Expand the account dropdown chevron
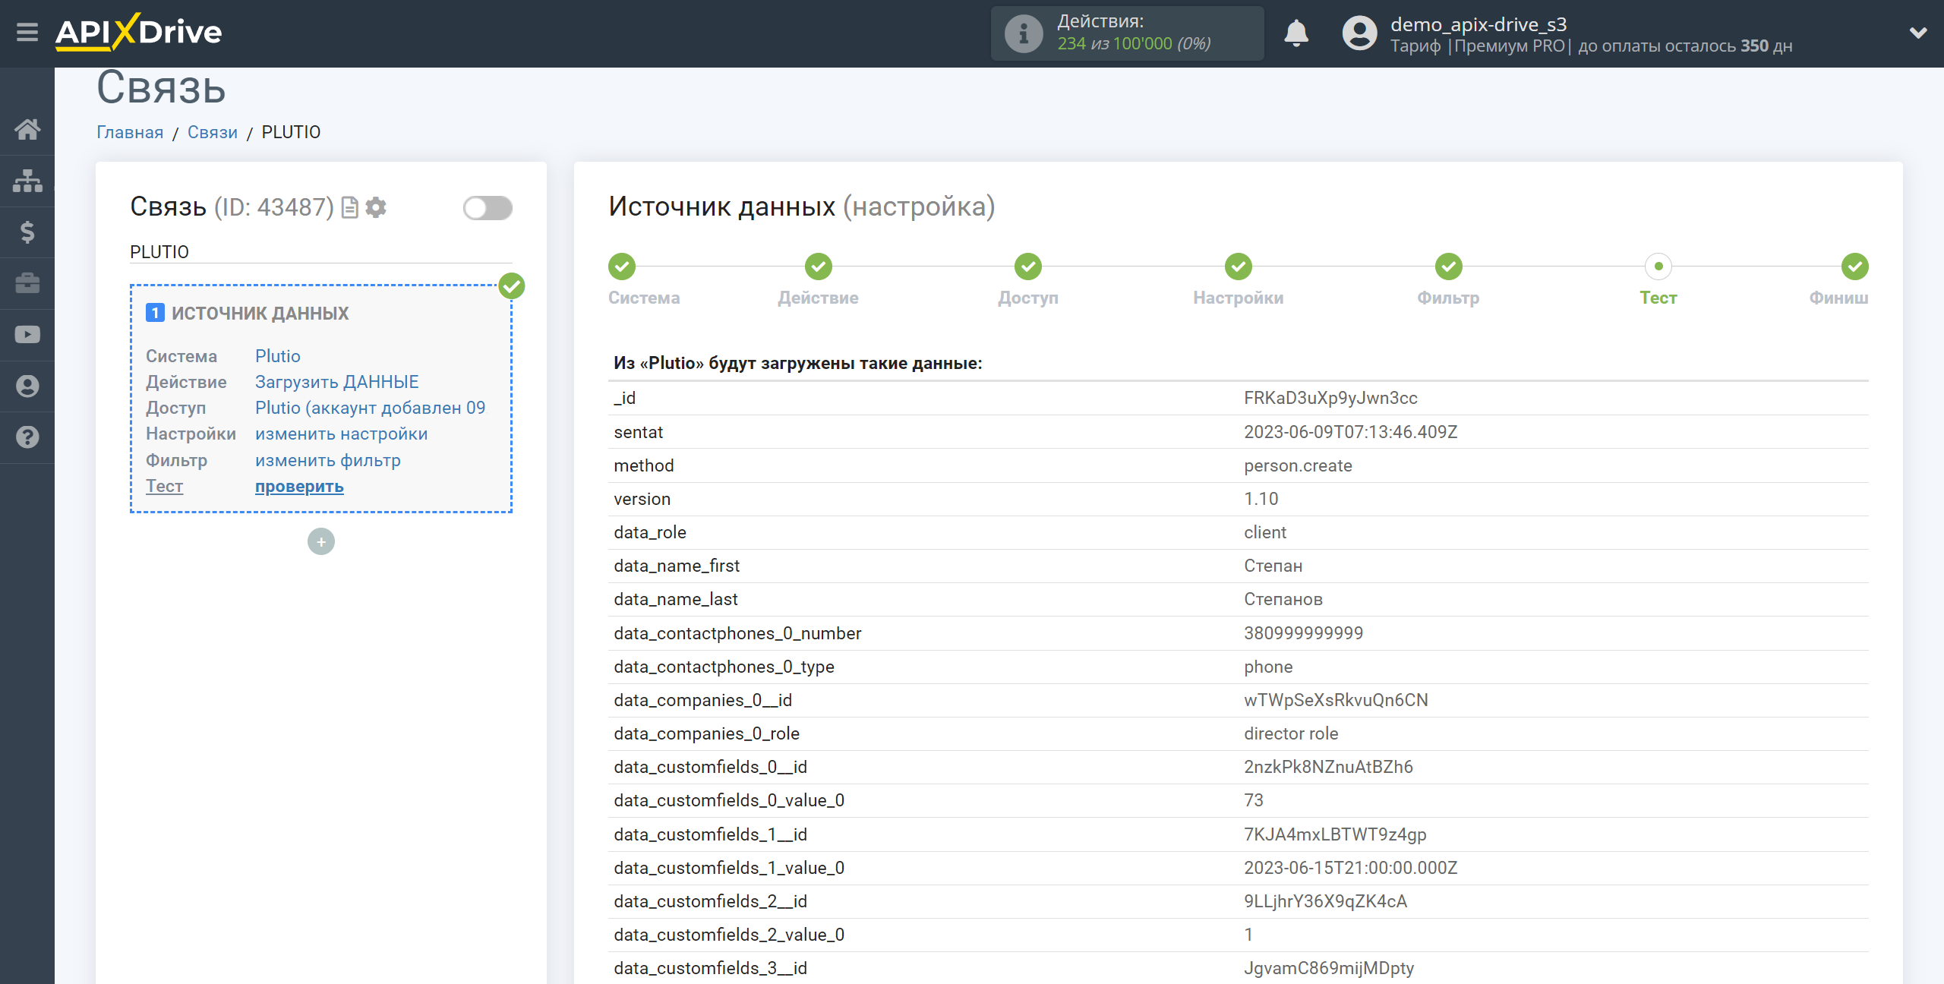 click(1918, 33)
